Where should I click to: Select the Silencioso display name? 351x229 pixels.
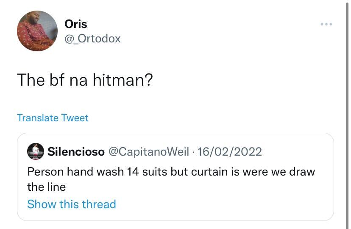[x=76, y=151]
